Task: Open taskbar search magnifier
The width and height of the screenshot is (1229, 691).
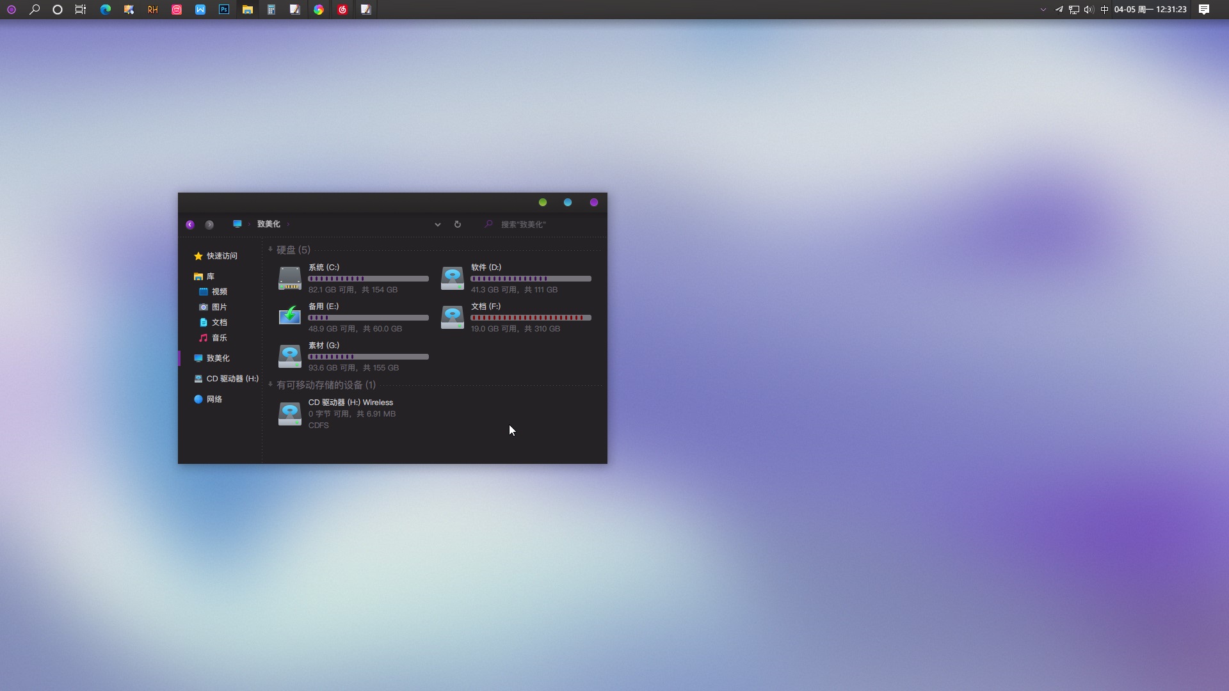Action: 35,10
